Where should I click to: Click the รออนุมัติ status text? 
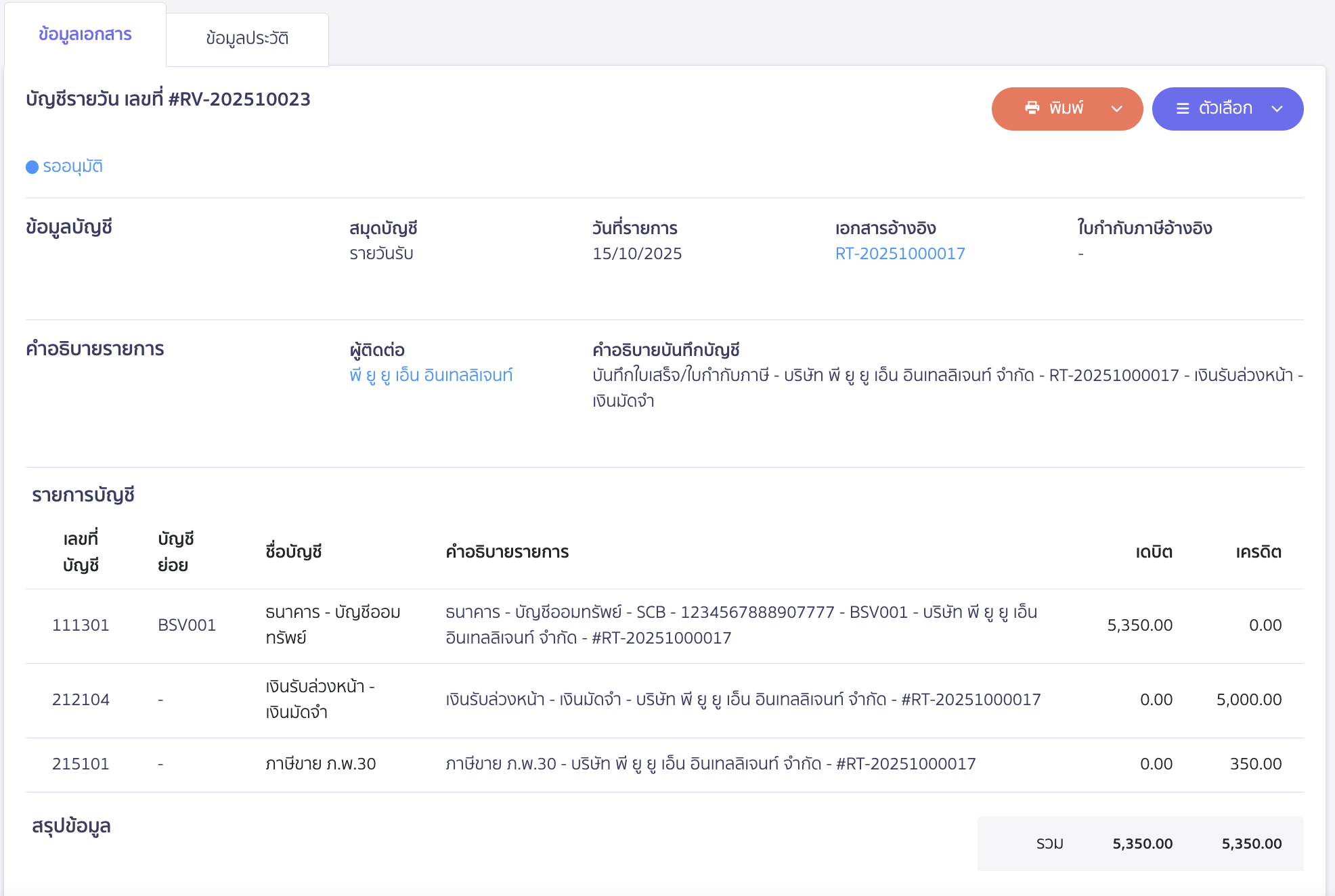coord(72,166)
